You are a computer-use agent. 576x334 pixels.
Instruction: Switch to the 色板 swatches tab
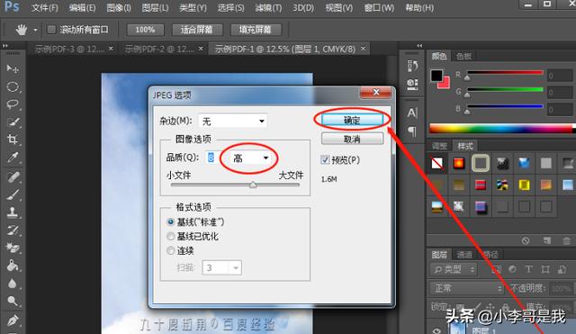pyautogui.click(x=463, y=56)
